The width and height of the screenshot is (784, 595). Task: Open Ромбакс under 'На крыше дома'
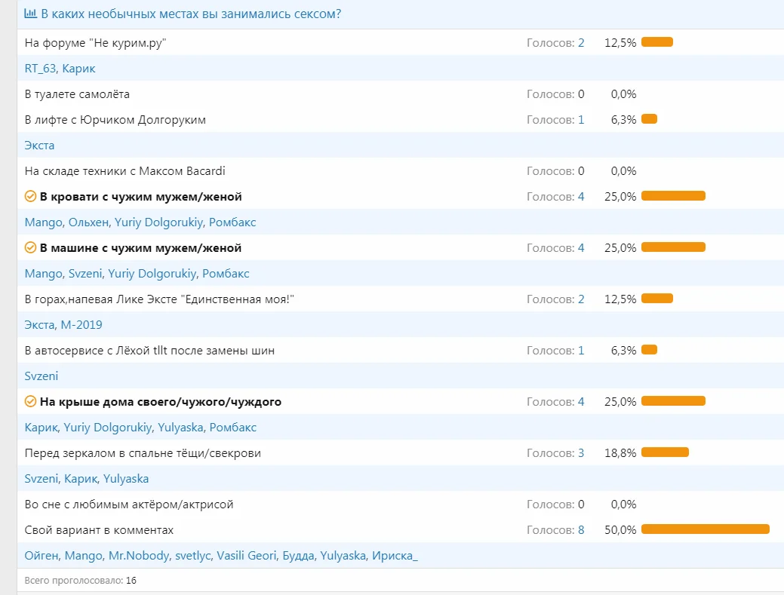[x=233, y=428]
